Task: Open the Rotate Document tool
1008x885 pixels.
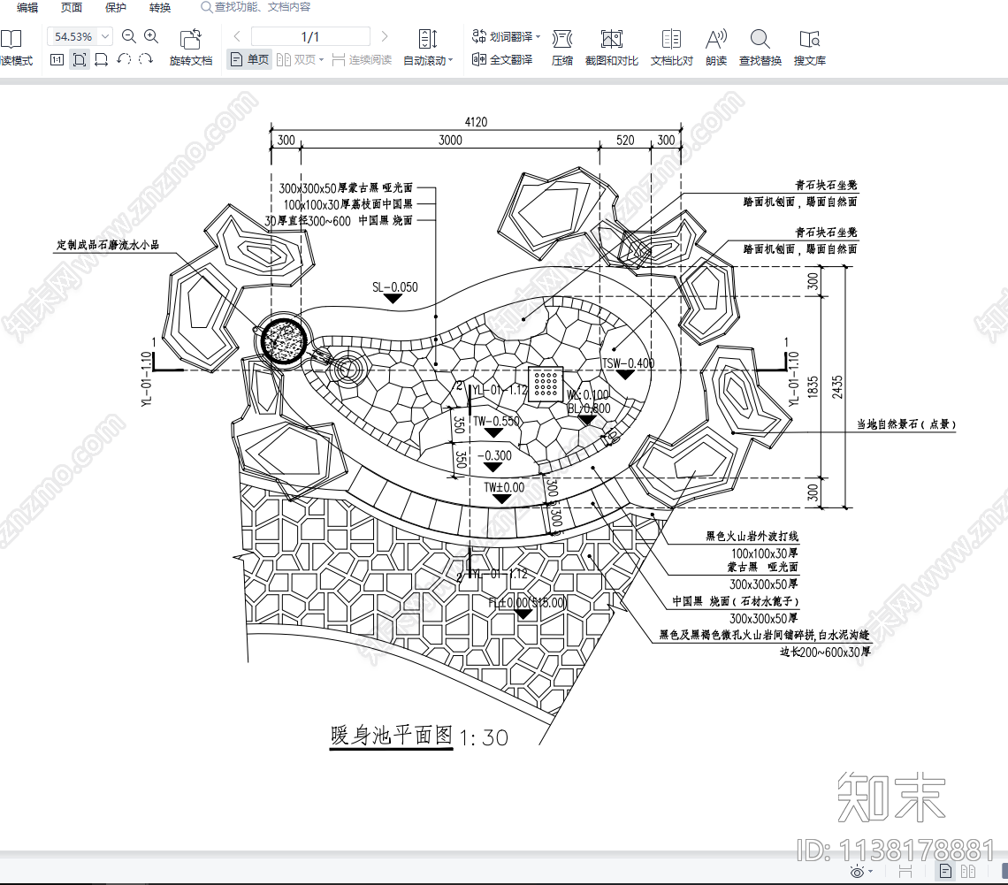Action: (x=191, y=48)
